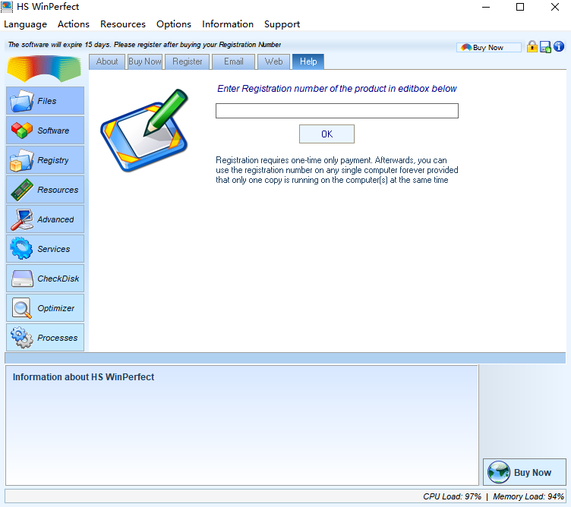Screen dimensions: 571x507
Task: Open the Resources section in sidebar
Action: tap(45, 190)
